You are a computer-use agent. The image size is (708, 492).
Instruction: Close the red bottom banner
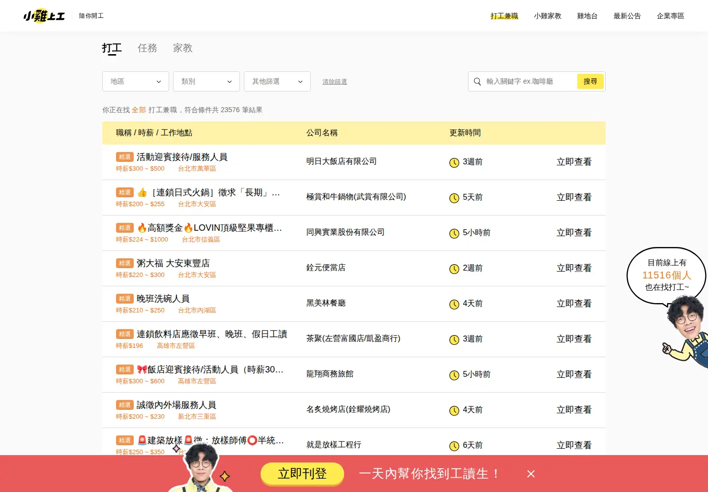(531, 474)
